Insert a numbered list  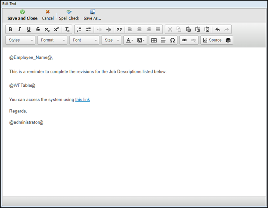click(79, 29)
